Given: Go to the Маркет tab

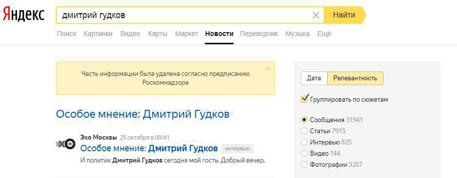Looking at the screenshot, I should 186,34.
